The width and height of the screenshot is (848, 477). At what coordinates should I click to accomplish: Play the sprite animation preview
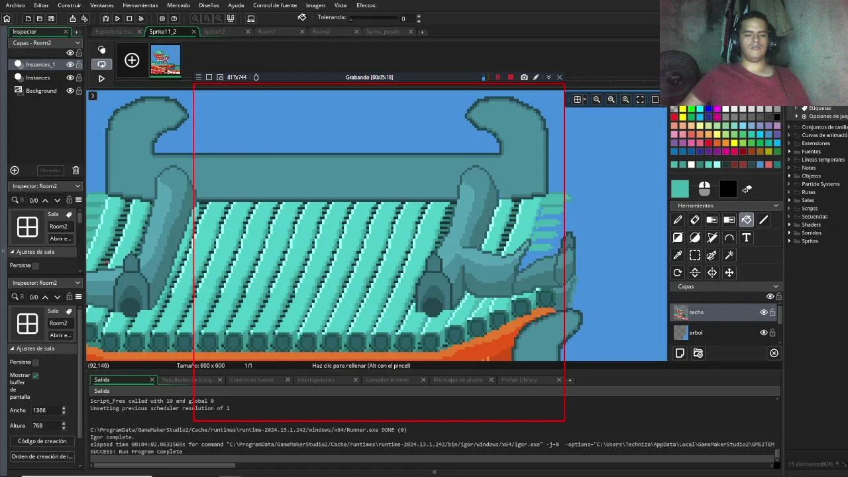[101, 78]
